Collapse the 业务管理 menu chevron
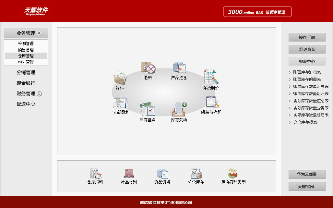The image size is (333, 208). [x=40, y=33]
